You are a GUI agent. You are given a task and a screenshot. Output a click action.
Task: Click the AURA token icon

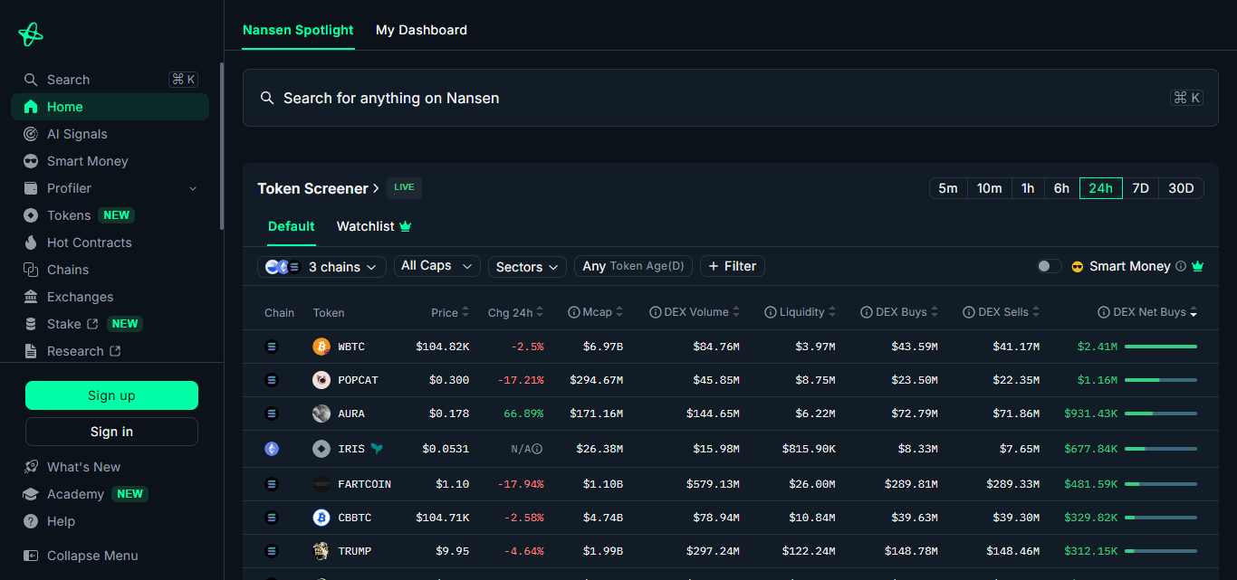point(321,414)
